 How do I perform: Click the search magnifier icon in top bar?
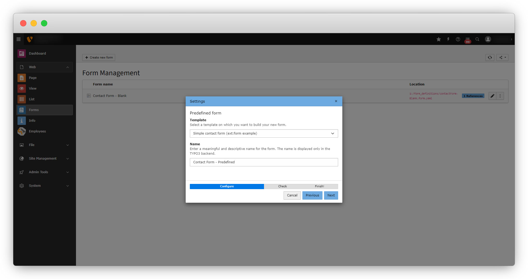(x=477, y=39)
